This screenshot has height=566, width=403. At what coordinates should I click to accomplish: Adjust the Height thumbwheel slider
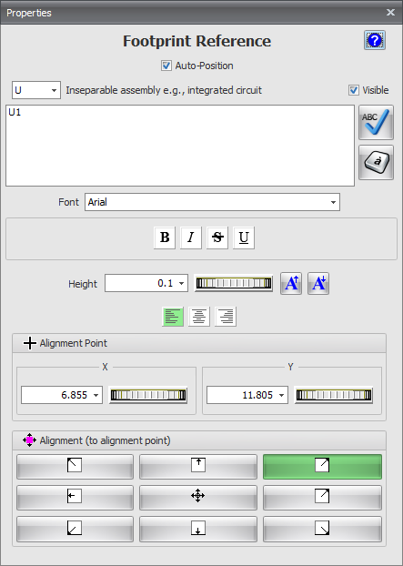pyautogui.click(x=234, y=283)
